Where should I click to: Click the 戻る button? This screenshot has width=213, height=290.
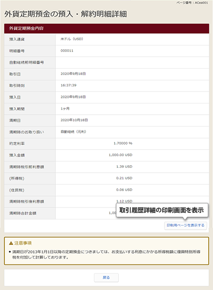tap(106, 277)
